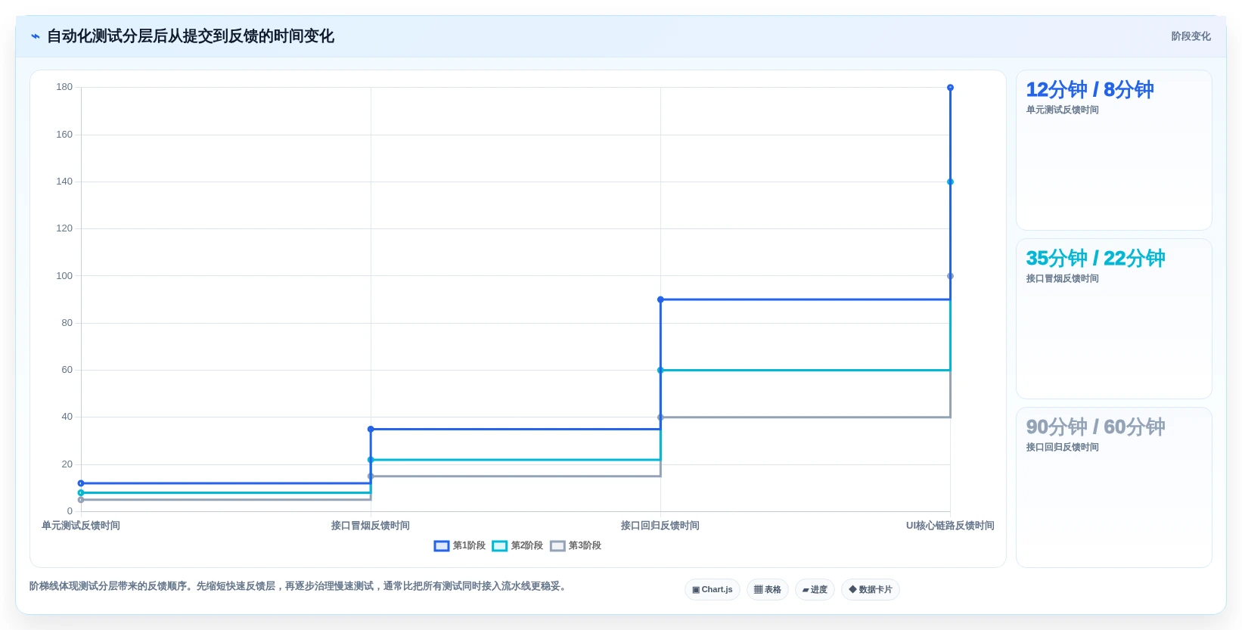Click the footnote text starting with 阶梯线体现
The width and height of the screenshot is (1242, 630).
click(299, 586)
